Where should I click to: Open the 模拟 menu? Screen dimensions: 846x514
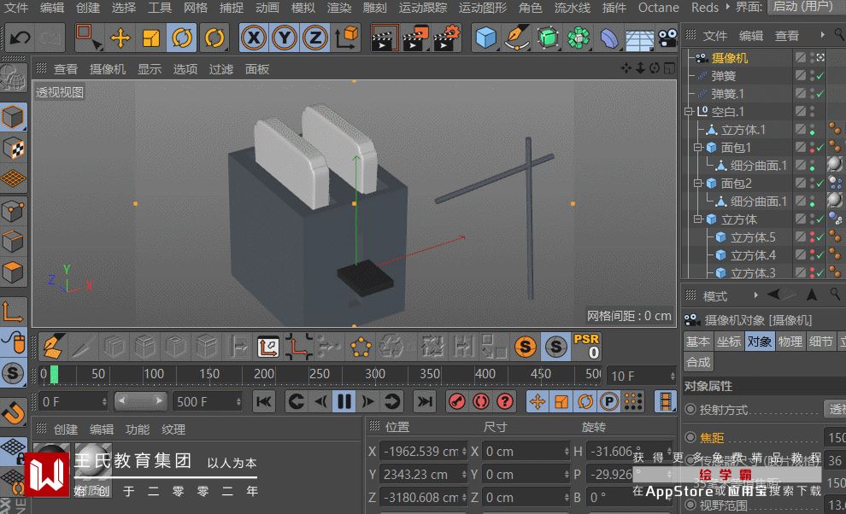[x=303, y=8]
